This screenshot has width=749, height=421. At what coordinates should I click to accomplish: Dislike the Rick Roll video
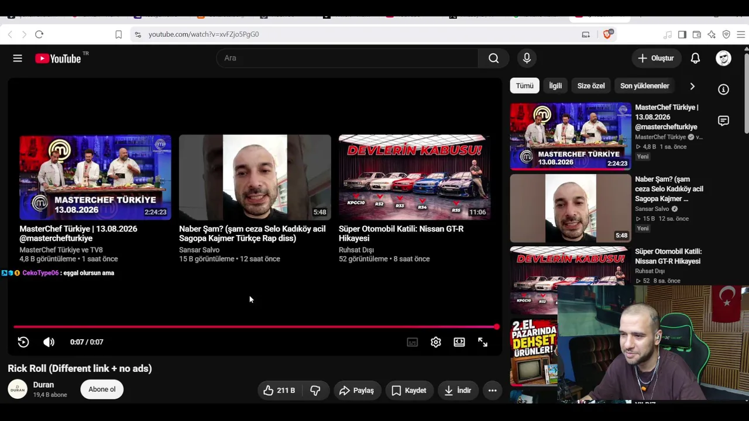pyautogui.click(x=315, y=390)
